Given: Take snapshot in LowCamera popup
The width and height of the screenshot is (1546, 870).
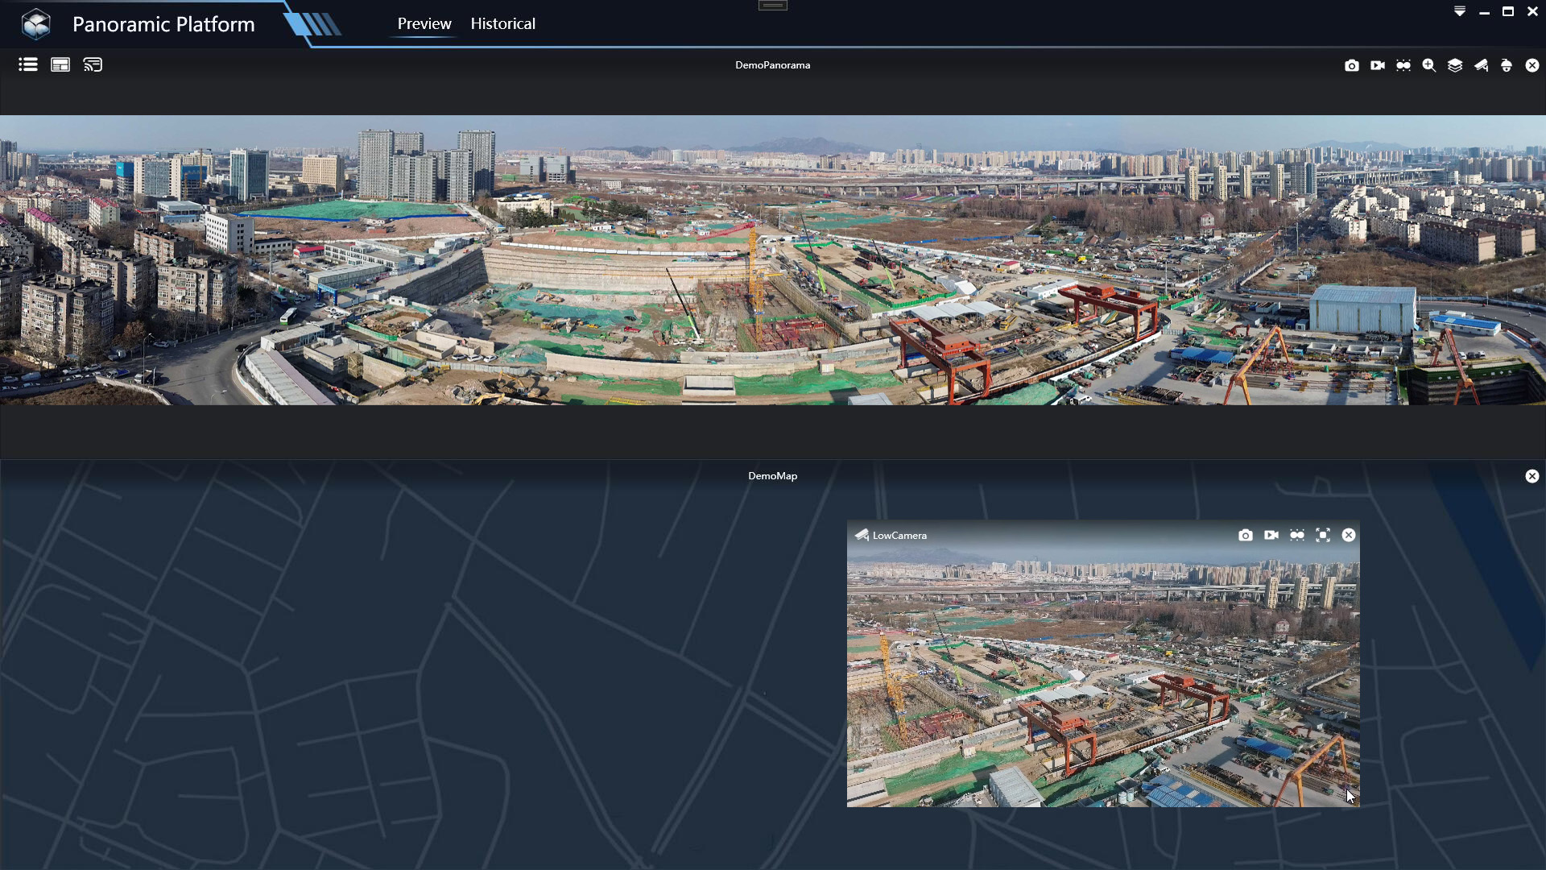Looking at the screenshot, I should pyautogui.click(x=1246, y=535).
